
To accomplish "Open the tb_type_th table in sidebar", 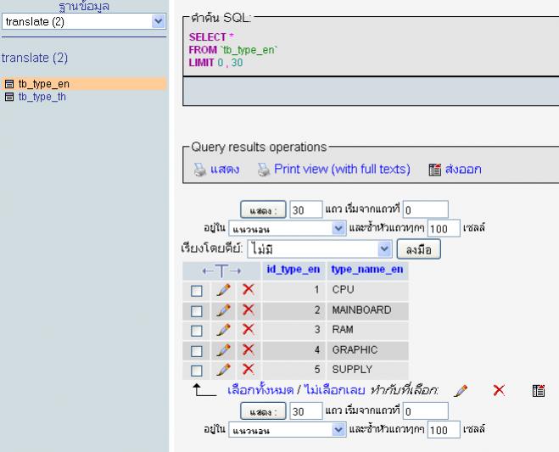I will 42,97.
